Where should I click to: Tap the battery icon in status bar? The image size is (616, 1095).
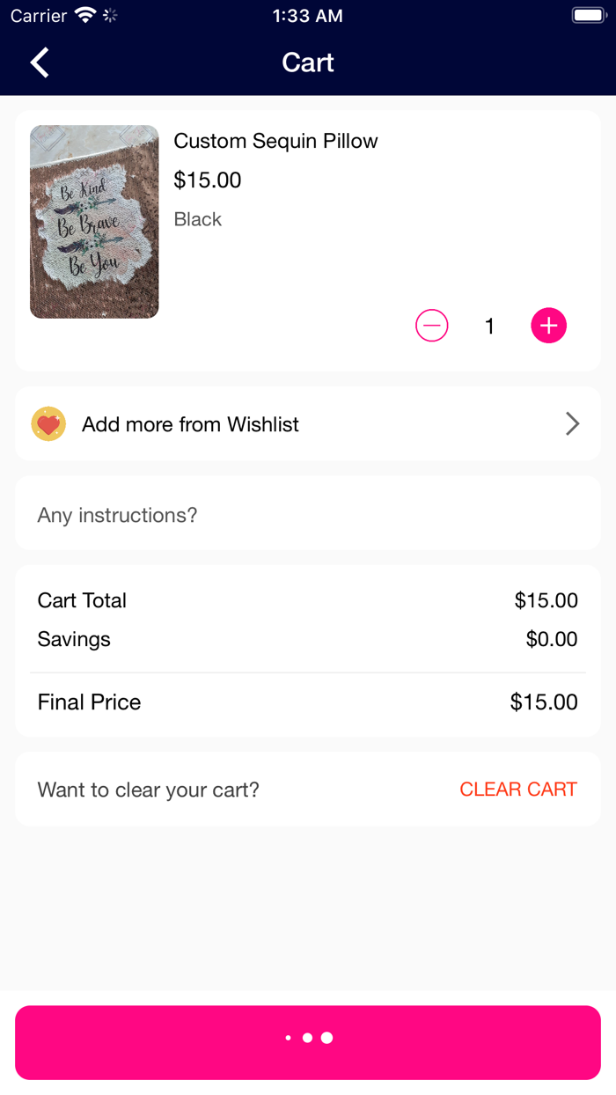587,16
